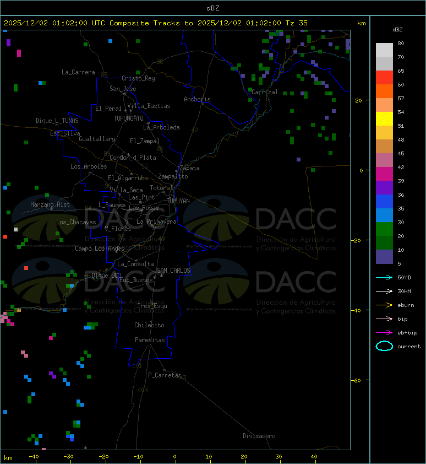Select the SAN_CARLOS label on map
The width and height of the screenshot is (426, 464).
coord(173,271)
